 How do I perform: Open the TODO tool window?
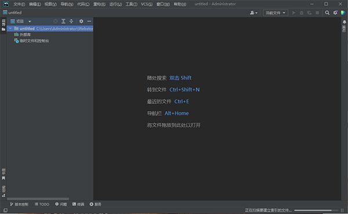click(42, 204)
